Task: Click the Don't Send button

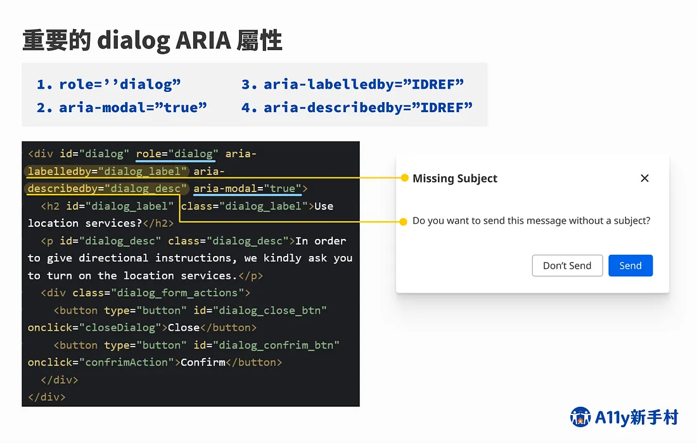Action: coord(567,266)
